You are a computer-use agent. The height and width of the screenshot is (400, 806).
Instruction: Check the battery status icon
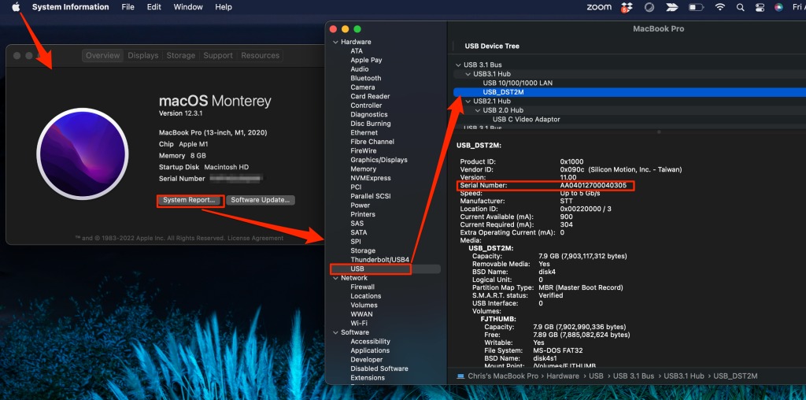pos(696,7)
